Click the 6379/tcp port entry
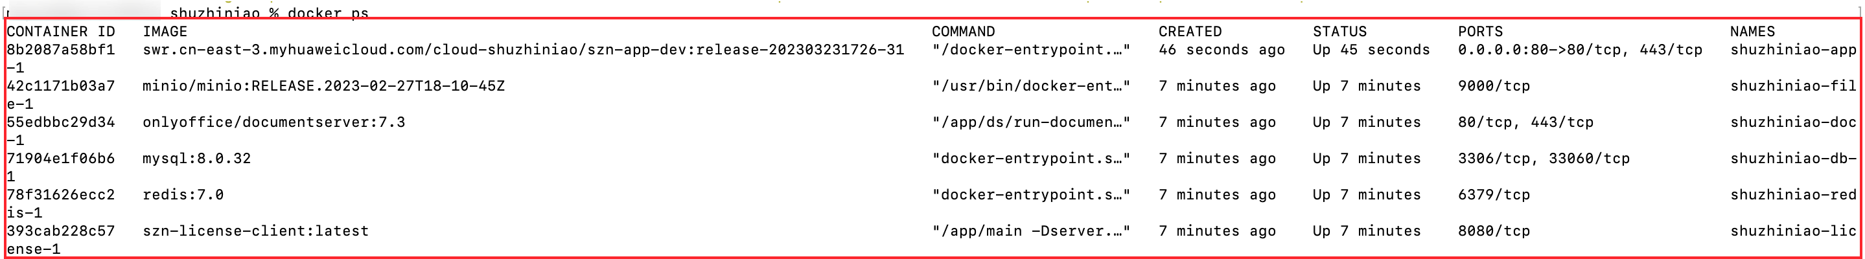This screenshot has width=1865, height=259. point(1494,195)
